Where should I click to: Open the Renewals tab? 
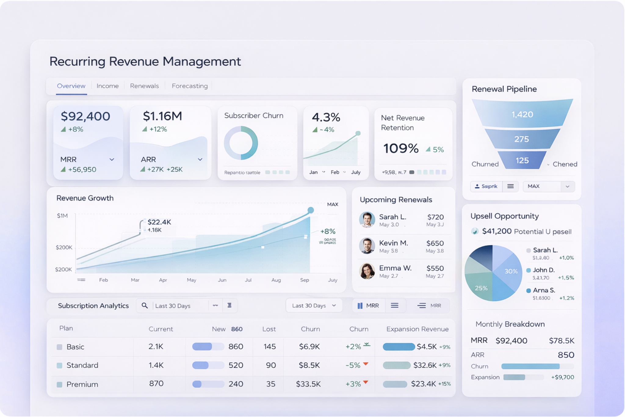pos(145,86)
